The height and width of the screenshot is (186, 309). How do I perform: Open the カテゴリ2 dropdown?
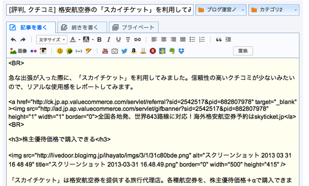[x=274, y=10]
